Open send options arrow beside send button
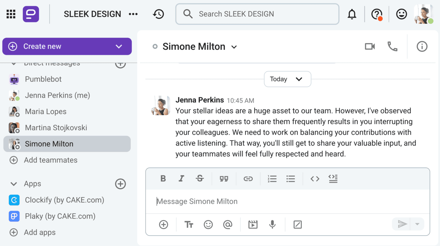This screenshot has width=440, height=246. point(417,224)
